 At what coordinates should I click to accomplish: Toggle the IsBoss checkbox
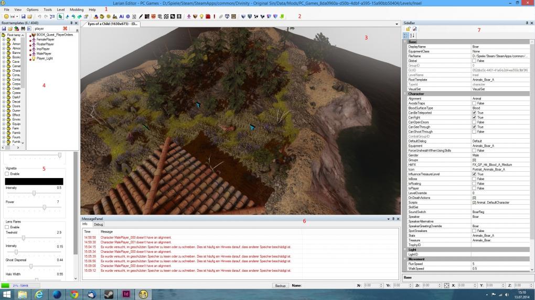pyautogui.click(x=474, y=179)
